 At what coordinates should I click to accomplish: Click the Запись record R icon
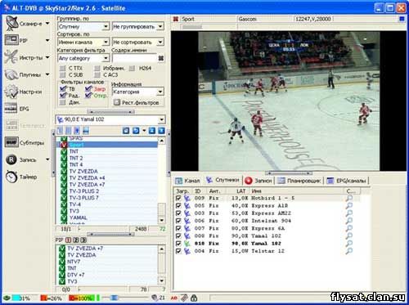[x=11, y=159]
